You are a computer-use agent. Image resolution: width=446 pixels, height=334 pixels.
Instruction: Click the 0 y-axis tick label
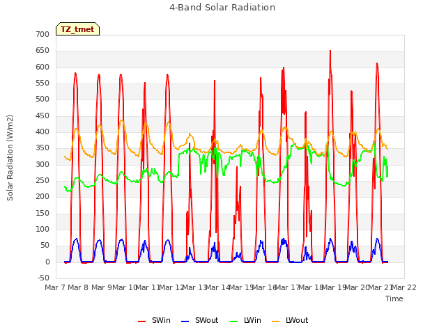tap(47, 262)
